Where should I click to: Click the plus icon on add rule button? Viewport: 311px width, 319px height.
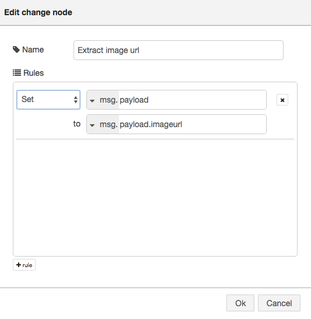(19, 265)
